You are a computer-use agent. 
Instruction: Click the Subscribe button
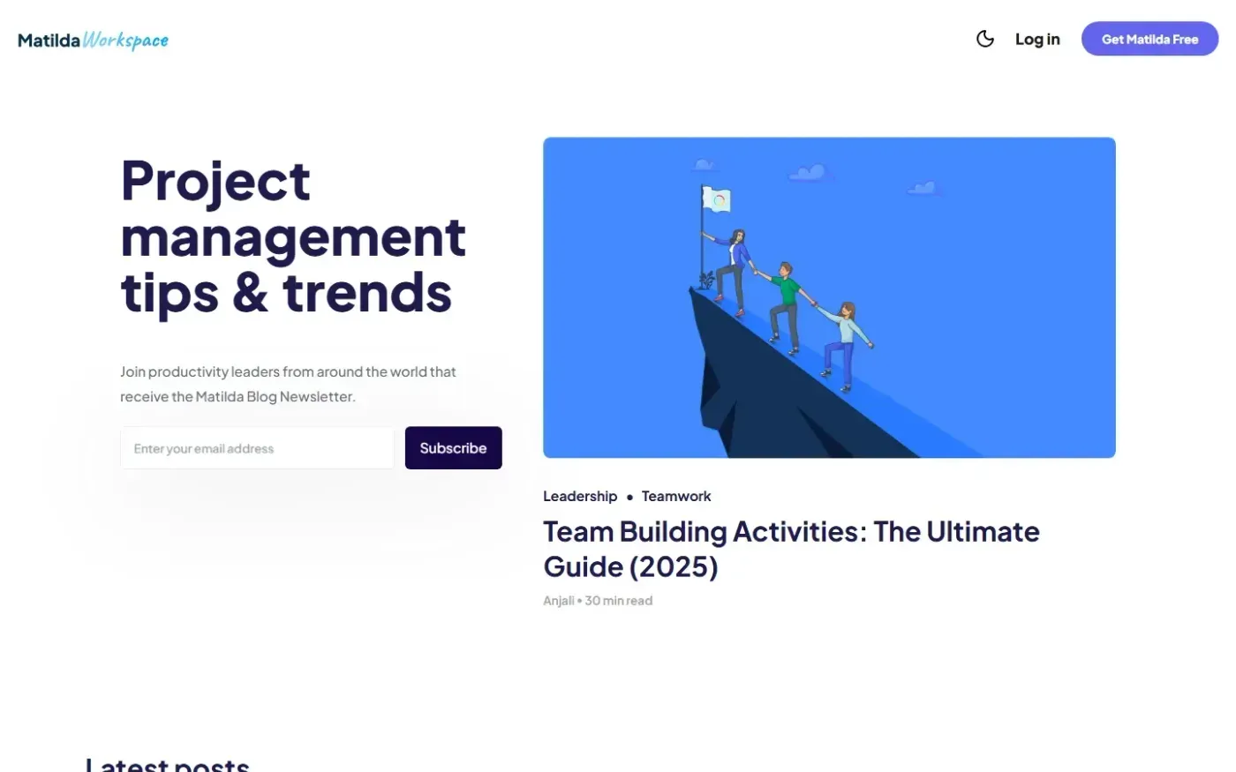click(x=454, y=448)
